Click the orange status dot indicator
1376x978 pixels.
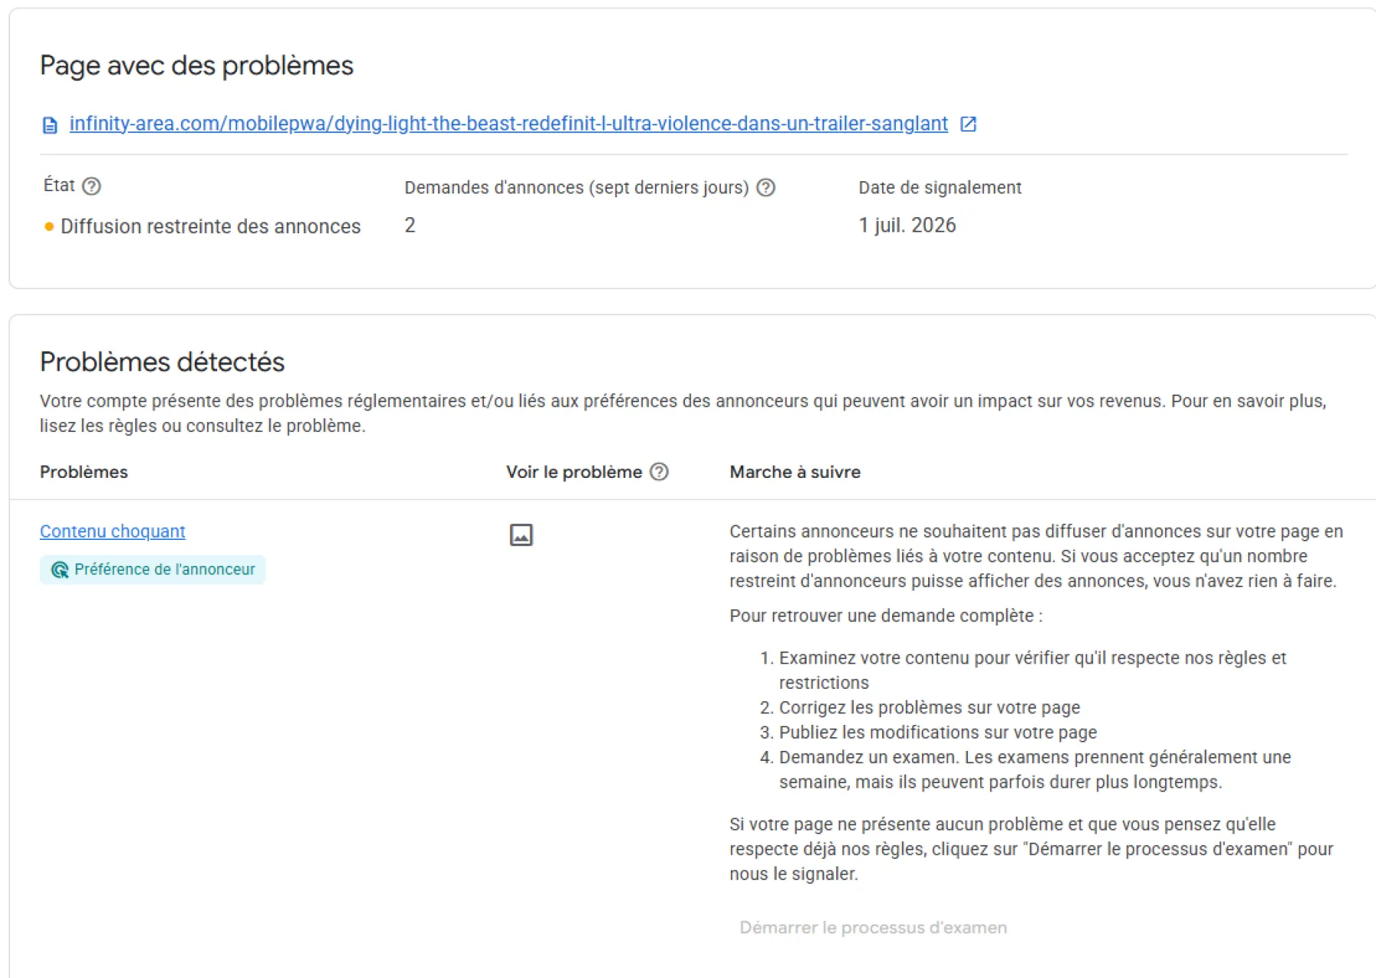point(49,226)
